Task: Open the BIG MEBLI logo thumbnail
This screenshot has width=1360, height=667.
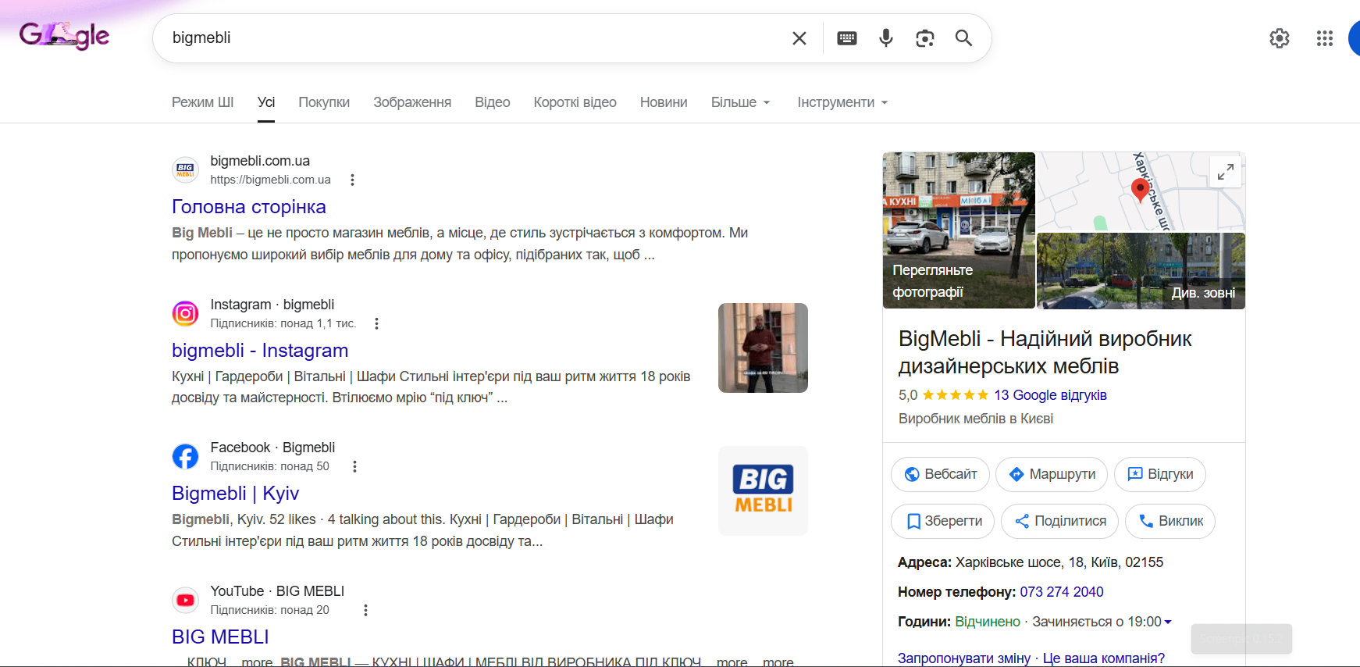Action: click(763, 490)
